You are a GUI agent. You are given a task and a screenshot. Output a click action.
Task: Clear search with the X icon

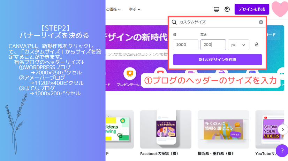261,22
